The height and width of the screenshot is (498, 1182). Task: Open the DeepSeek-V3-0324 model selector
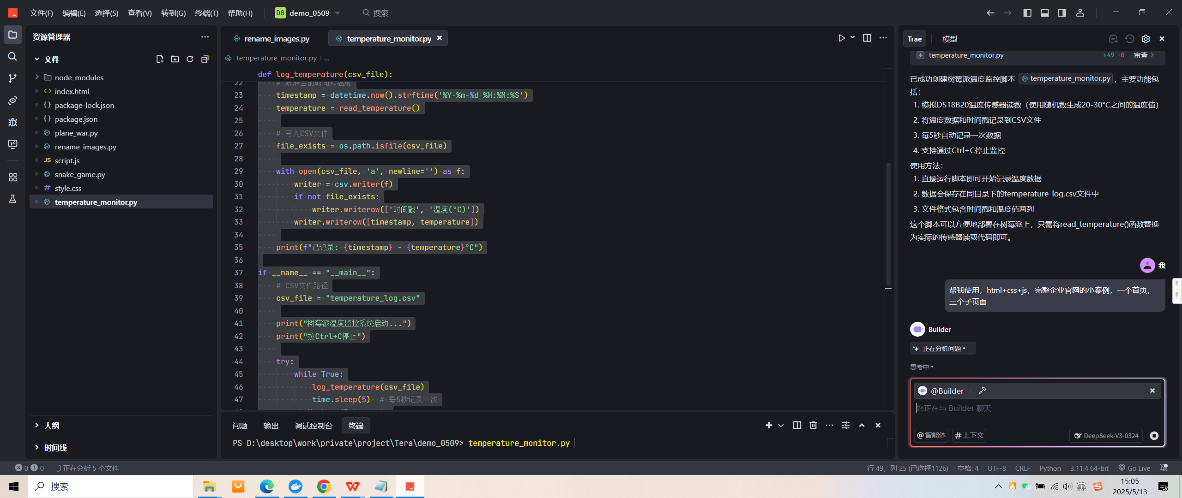(1106, 436)
